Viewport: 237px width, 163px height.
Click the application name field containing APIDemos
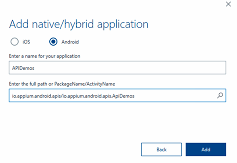click(117, 67)
